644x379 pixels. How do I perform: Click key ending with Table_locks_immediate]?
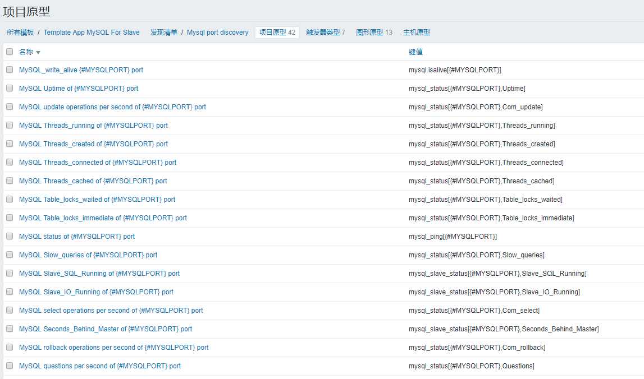491,218
